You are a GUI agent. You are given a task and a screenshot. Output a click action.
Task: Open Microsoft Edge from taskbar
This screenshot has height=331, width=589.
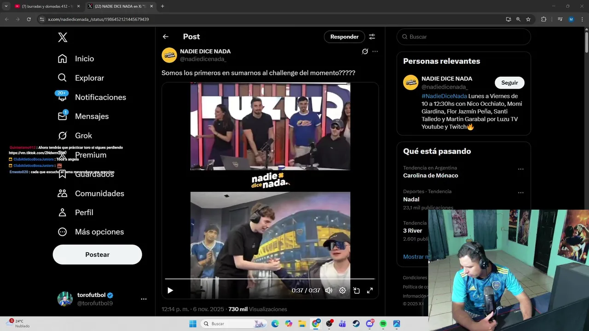(275, 324)
